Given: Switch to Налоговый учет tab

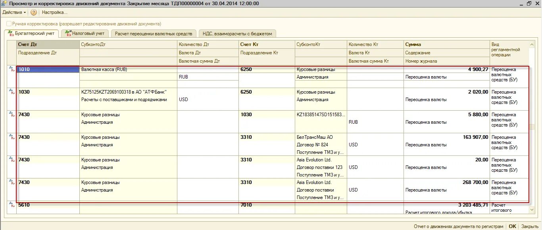Looking at the screenshot, I should click(85, 33).
